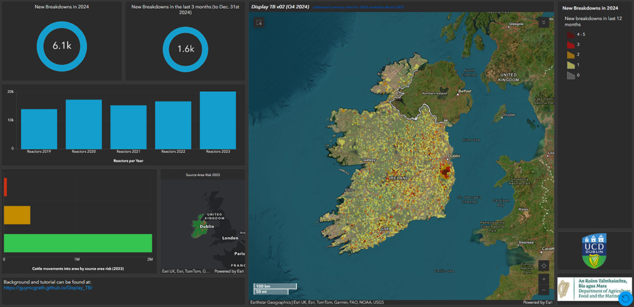Select the Reactors 2023 bar
634x307 pixels.
217,120
